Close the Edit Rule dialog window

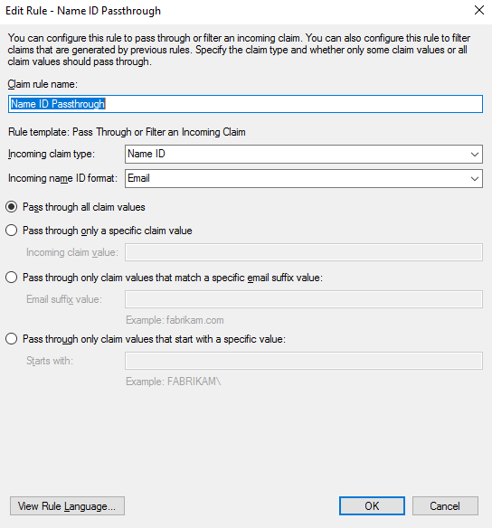(478, 10)
